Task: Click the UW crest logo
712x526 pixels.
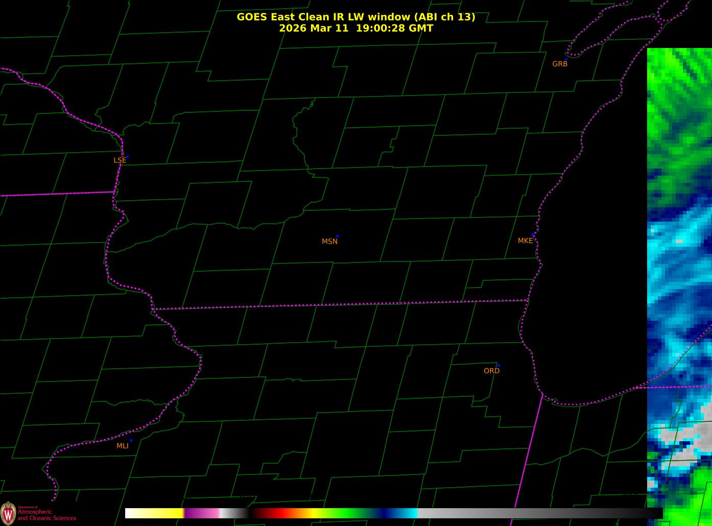Action: coord(8,513)
